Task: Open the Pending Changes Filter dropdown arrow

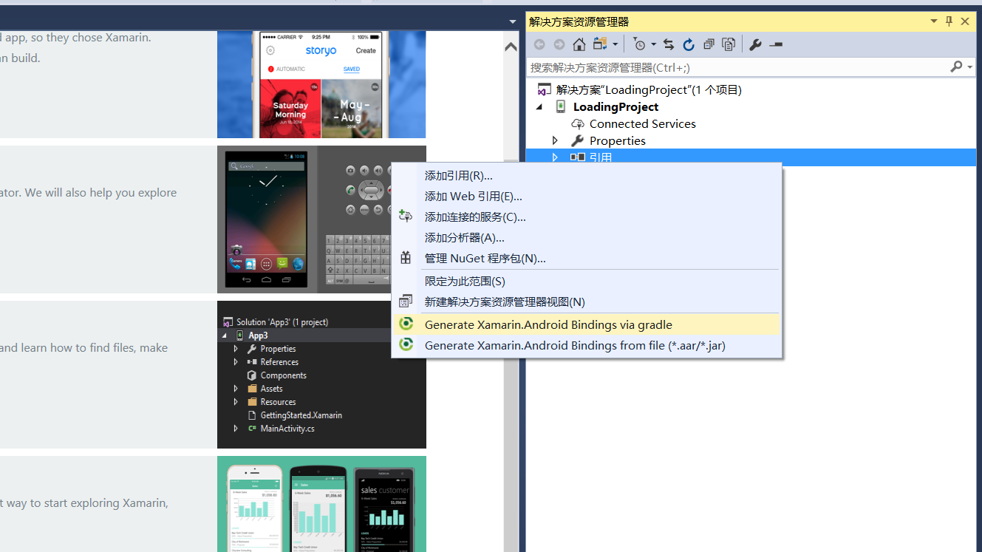Action: [x=653, y=44]
